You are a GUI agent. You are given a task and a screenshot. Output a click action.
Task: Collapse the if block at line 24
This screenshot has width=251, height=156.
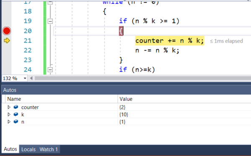click(50, 70)
